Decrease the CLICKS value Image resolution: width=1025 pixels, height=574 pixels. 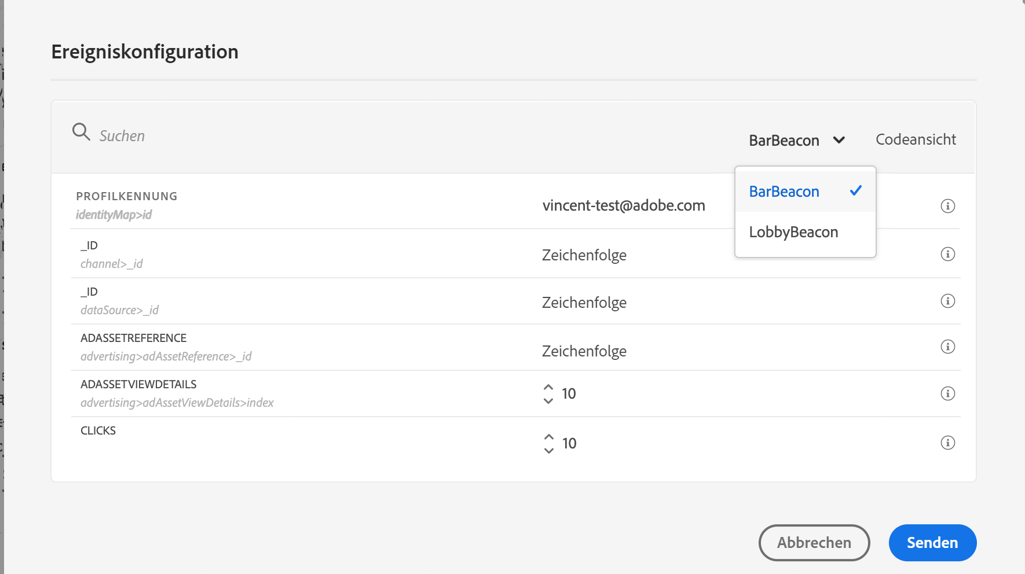coord(549,450)
